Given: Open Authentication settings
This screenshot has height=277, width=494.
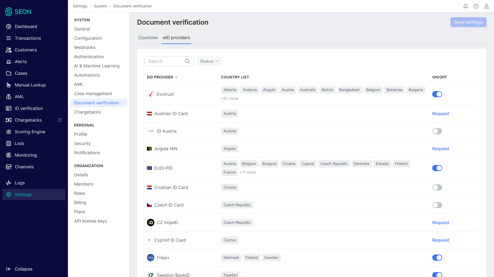Looking at the screenshot, I should (89, 57).
